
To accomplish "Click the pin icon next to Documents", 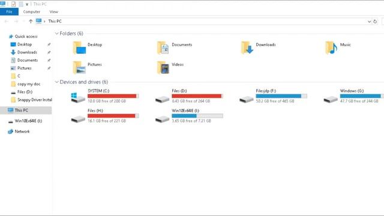I will pos(49,60).
